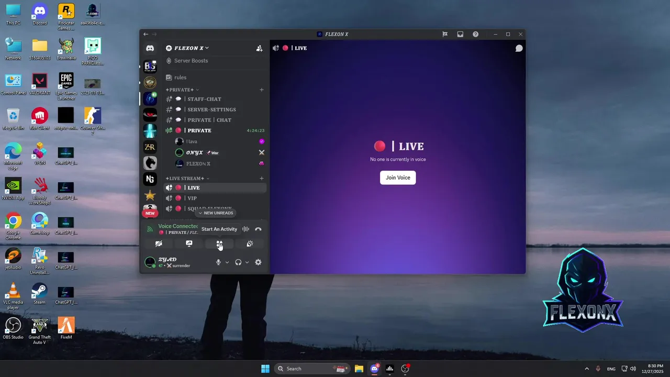
Task: Open Discord from the taskbar
Action: (x=374, y=369)
